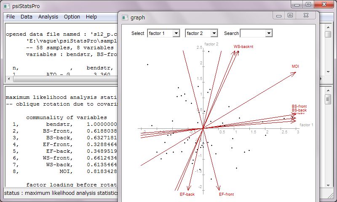The image size is (337, 202).
Task: Click lower pane scrollbar up arrow
Action: (328, 90)
